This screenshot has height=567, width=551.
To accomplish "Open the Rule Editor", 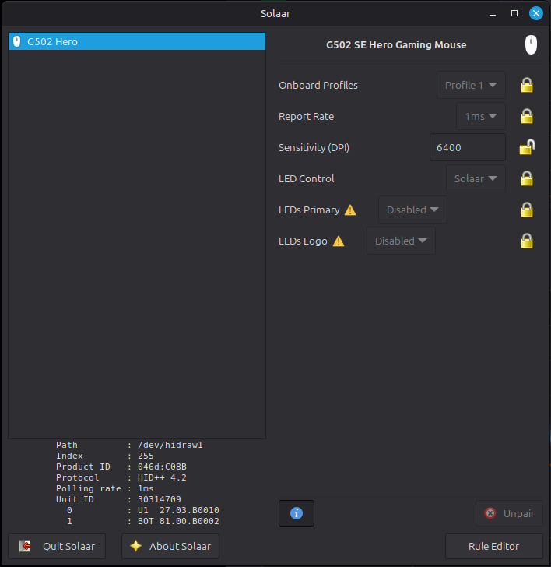I will pyautogui.click(x=493, y=546).
